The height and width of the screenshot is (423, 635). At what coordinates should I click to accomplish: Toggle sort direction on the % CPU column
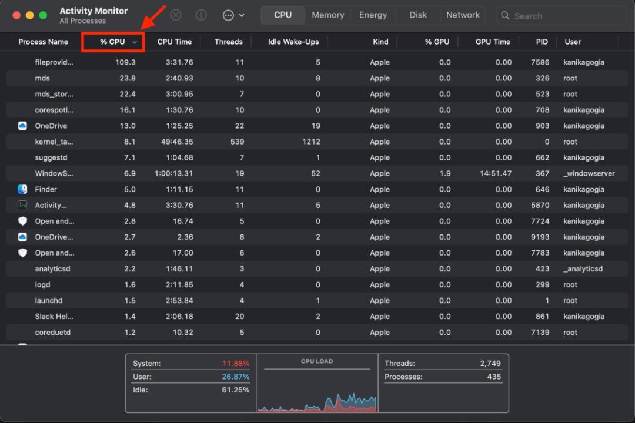tap(112, 42)
